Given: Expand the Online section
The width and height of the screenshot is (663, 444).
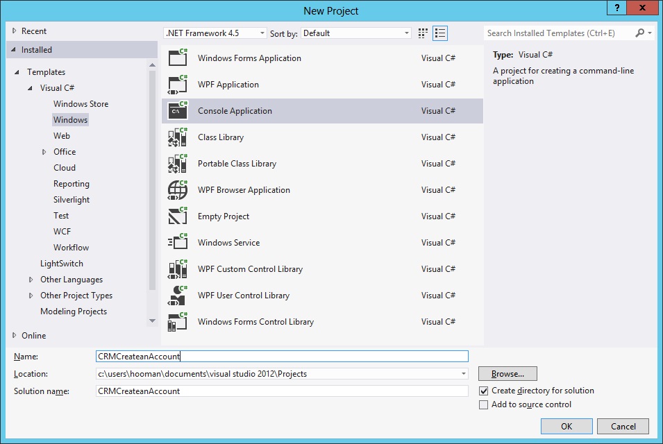Looking at the screenshot, I should click(x=14, y=336).
